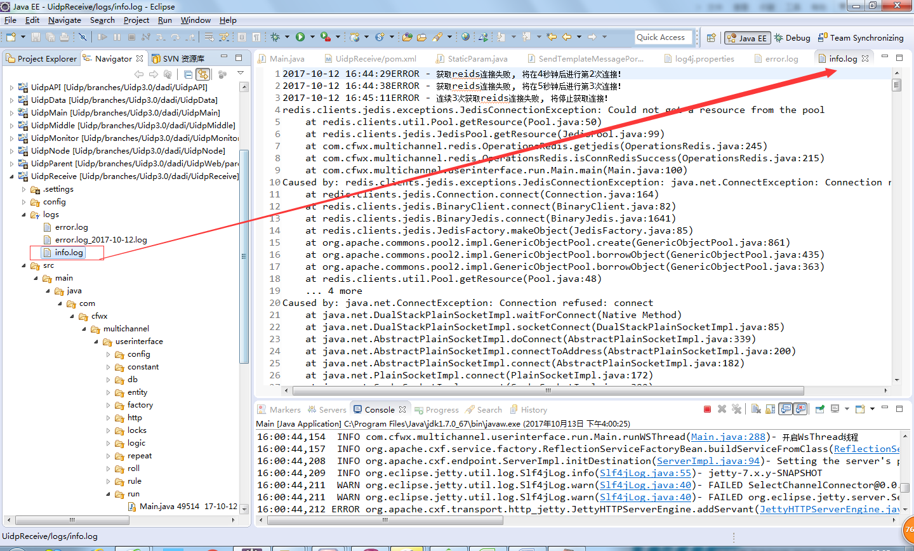Image resolution: width=914 pixels, height=551 pixels.
Task: Click the Save icon in toolbar
Action: point(36,37)
